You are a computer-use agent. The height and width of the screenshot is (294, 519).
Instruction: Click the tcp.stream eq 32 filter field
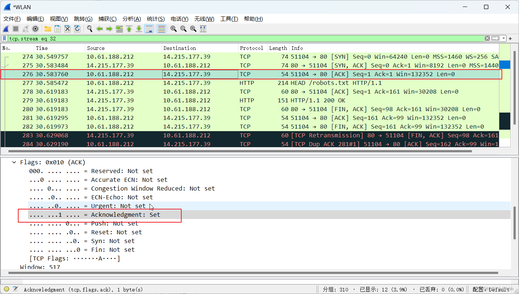(x=246, y=38)
